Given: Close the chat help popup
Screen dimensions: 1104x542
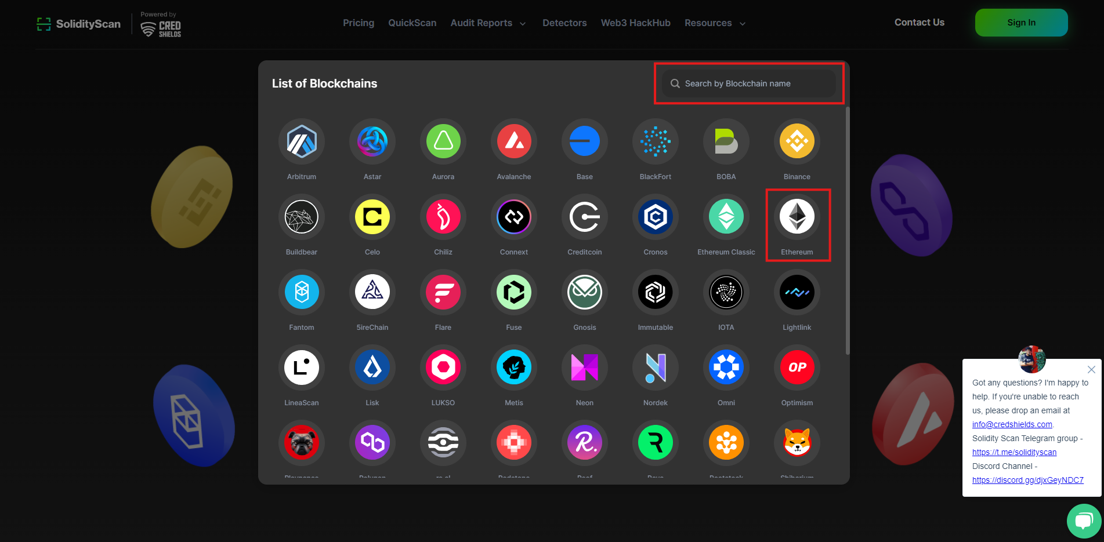Looking at the screenshot, I should (1091, 369).
